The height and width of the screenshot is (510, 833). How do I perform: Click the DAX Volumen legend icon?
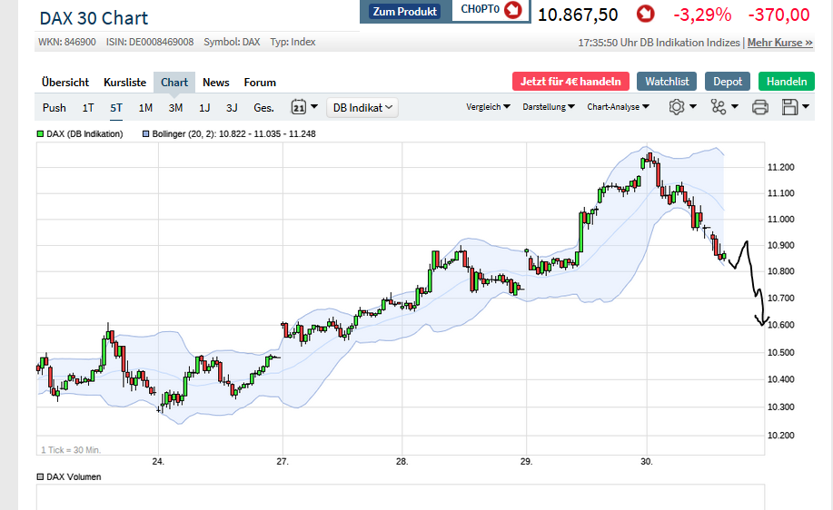40,476
